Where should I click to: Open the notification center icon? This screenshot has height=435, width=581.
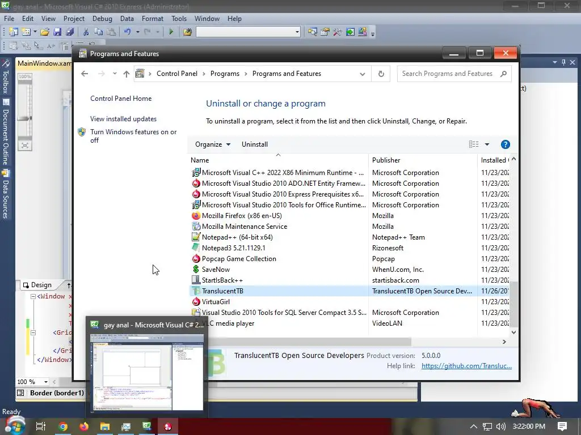pos(562,427)
